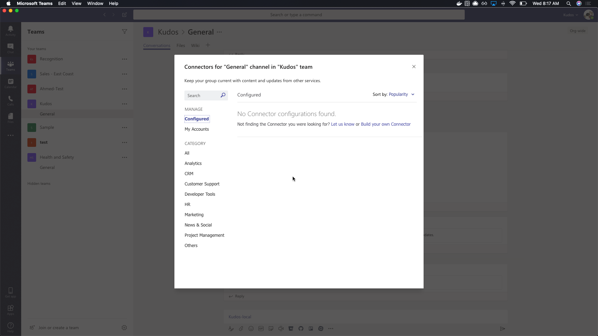Switch to the Files tab
Image resolution: width=598 pixels, height=336 pixels.
(x=181, y=45)
